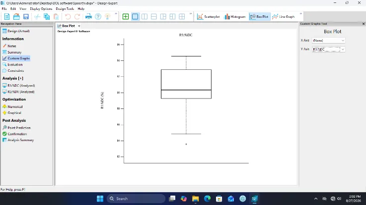Expand Analysis [+] heading
This screenshot has width=366, height=205.
[13, 78]
